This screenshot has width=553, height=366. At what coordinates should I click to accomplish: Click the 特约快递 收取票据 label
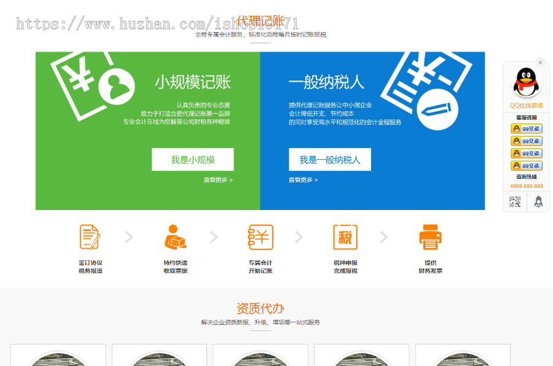pyautogui.click(x=175, y=267)
